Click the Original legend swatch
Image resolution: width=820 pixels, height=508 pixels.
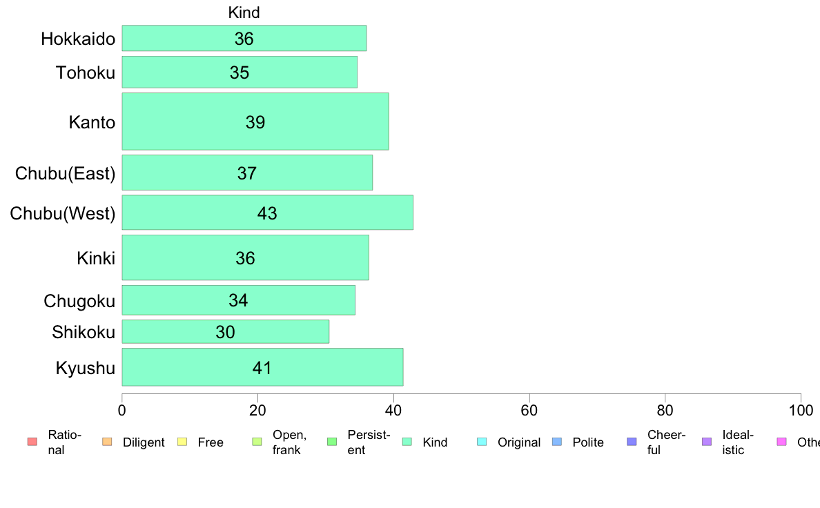click(482, 442)
